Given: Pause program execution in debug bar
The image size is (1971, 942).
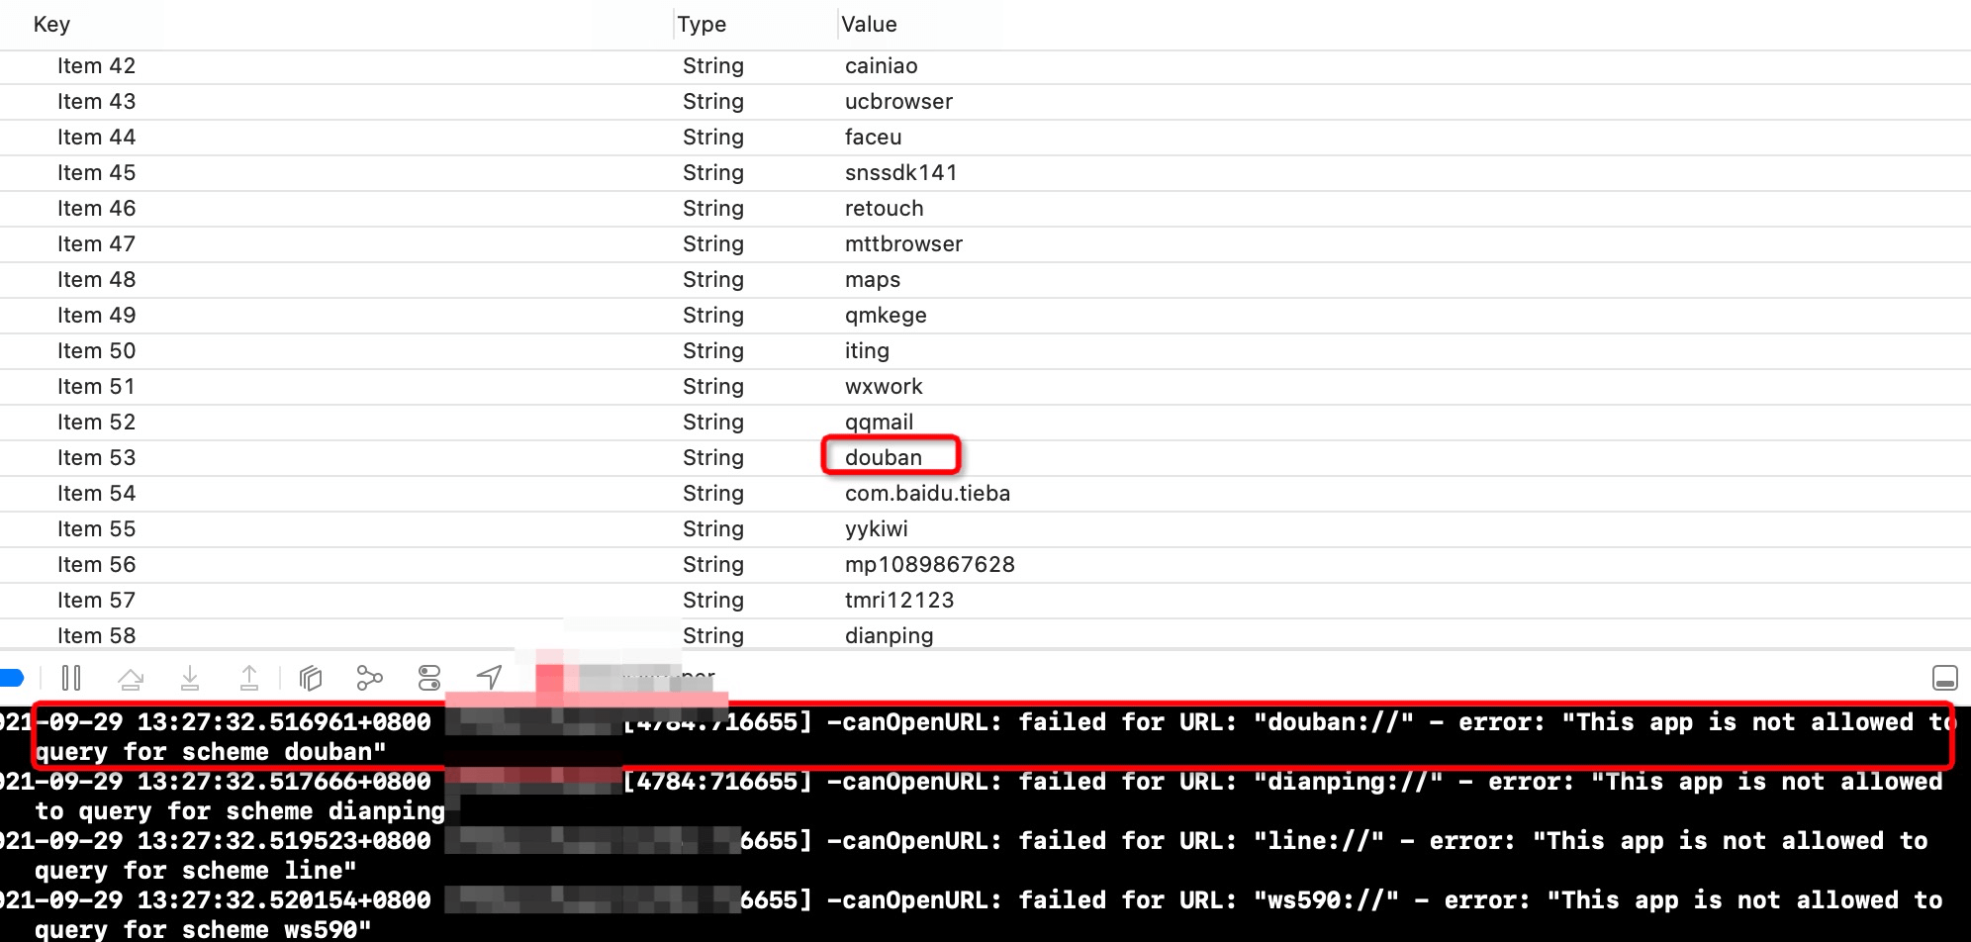Looking at the screenshot, I should click(x=71, y=678).
